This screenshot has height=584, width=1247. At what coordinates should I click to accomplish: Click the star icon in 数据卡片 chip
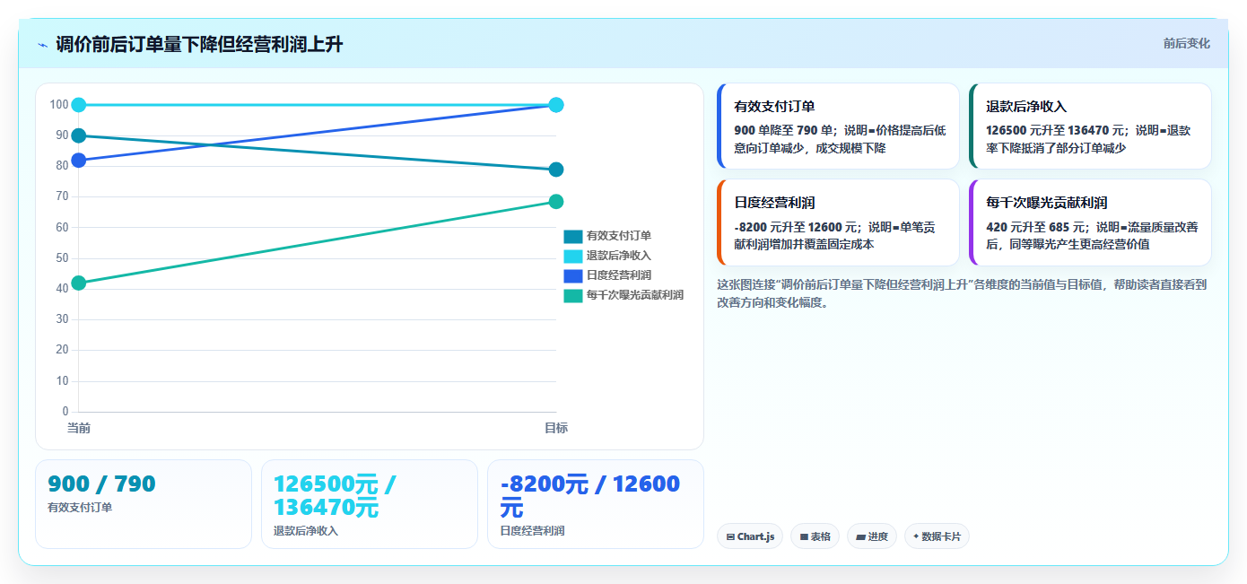pos(916,536)
